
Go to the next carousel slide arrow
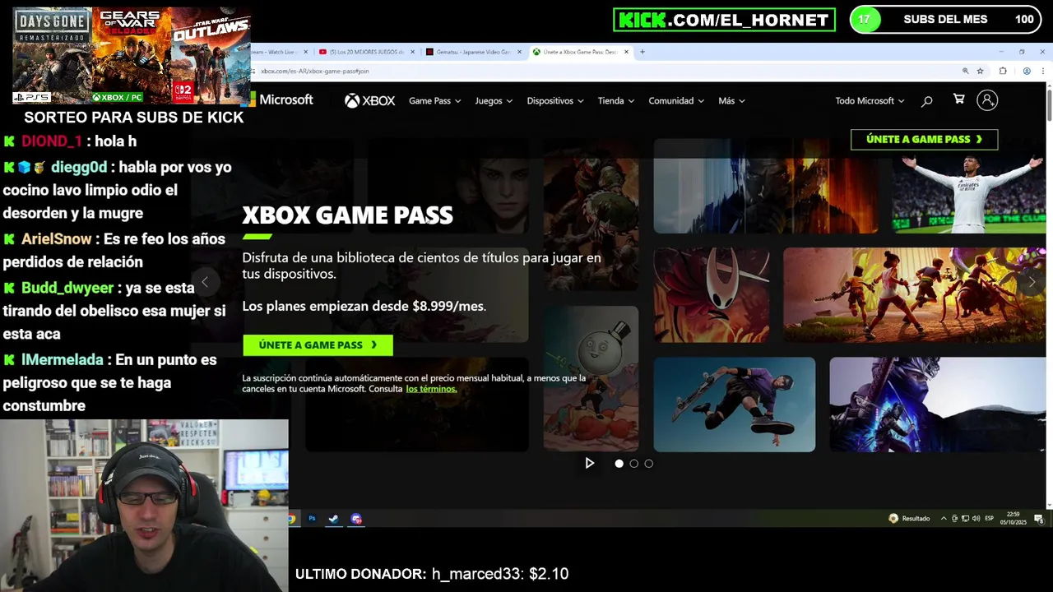click(x=1032, y=282)
